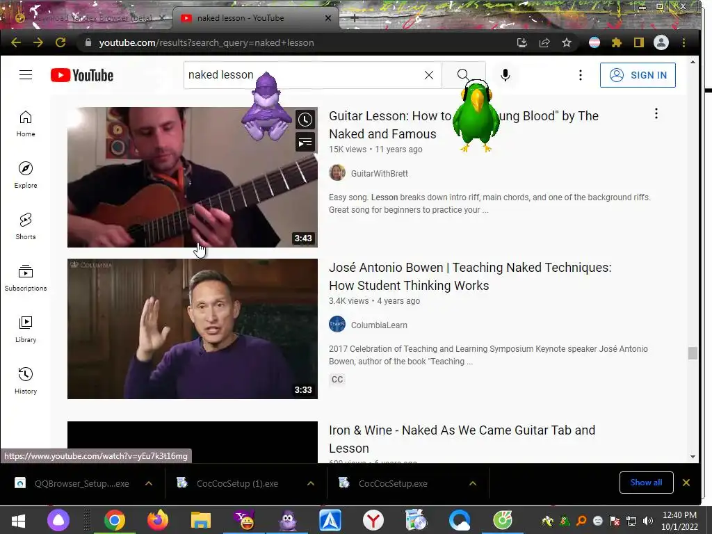Open Yandex Browser from the taskbar
The image size is (712, 534).
[x=373, y=520]
